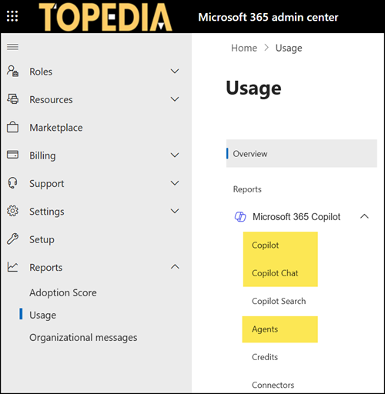Collapse the Microsoft 365 Copilot group chevron
Image resolution: width=385 pixels, height=394 pixels.
tap(364, 216)
